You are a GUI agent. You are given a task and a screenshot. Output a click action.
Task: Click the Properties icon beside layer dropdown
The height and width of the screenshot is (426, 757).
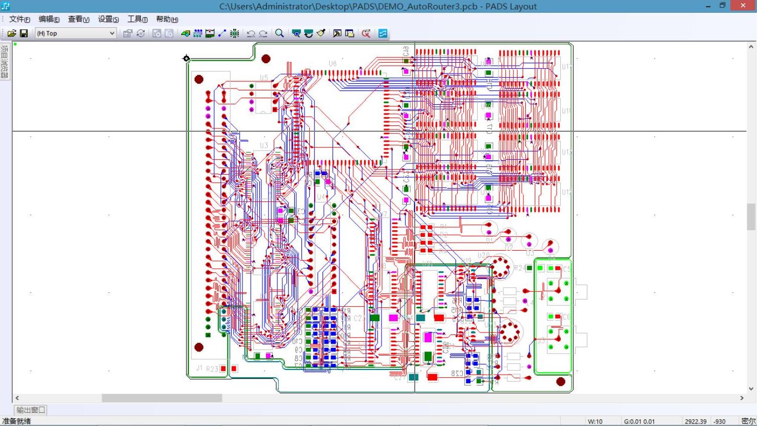point(127,33)
